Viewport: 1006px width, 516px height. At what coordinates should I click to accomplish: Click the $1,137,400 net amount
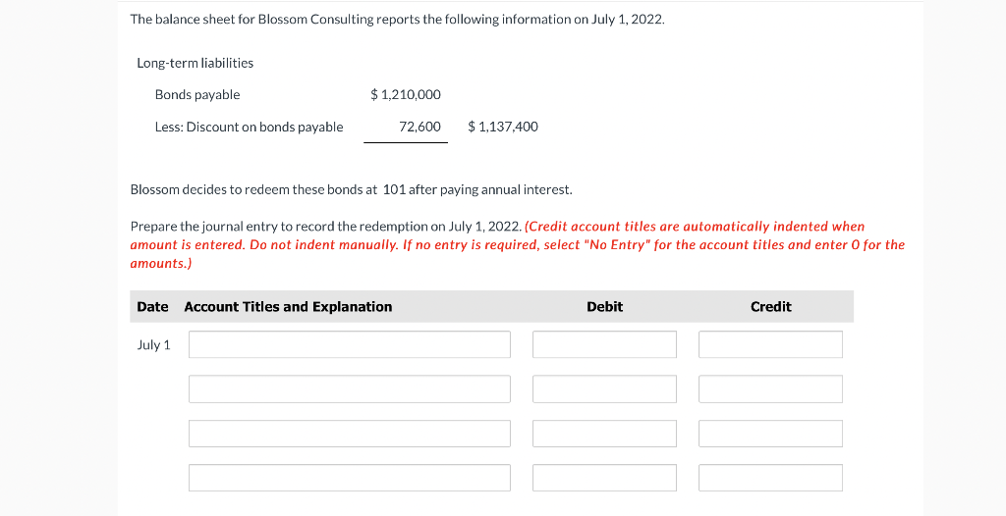pos(503,127)
